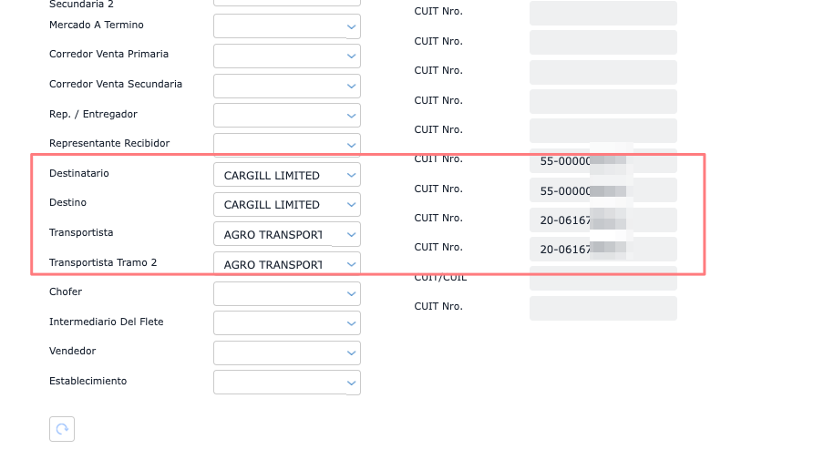Click the Destino CUIT Nro. field
824x460 pixels.
(603, 190)
